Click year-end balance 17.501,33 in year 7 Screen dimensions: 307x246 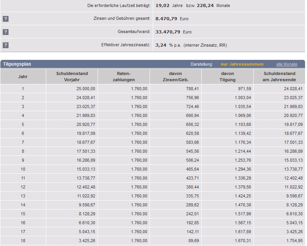click(293, 142)
